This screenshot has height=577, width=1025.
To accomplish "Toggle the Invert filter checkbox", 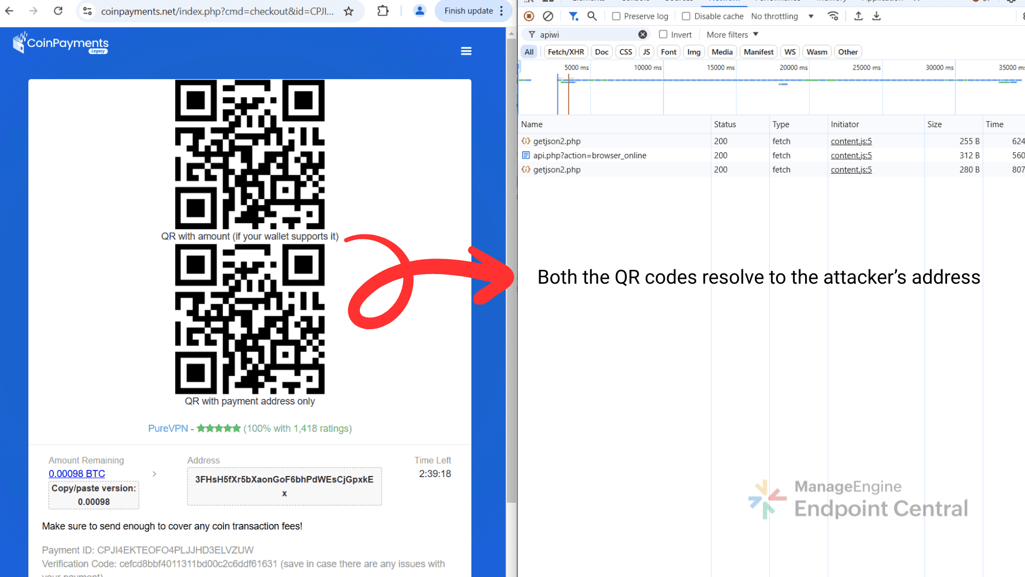I will pyautogui.click(x=663, y=34).
